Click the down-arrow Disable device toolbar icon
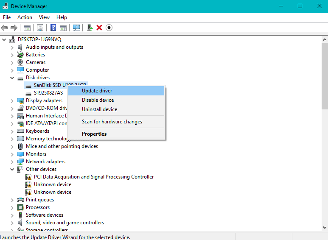328x240 pixels. pos(109,28)
